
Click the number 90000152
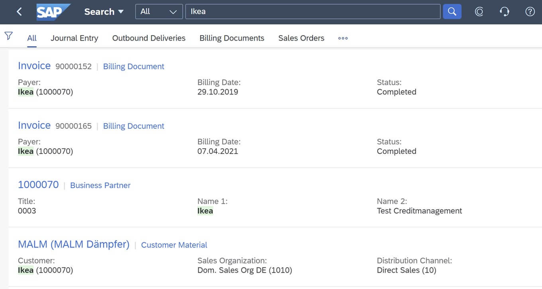click(73, 67)
